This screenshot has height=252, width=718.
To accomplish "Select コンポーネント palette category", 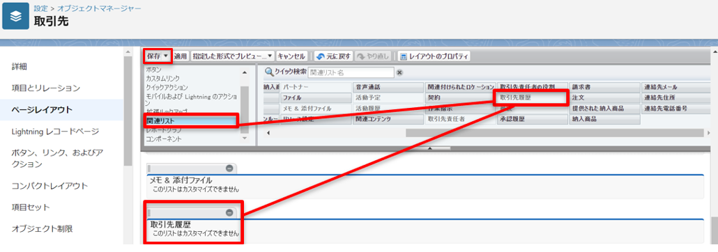I will pyautogui.click(x=164, y=139).
